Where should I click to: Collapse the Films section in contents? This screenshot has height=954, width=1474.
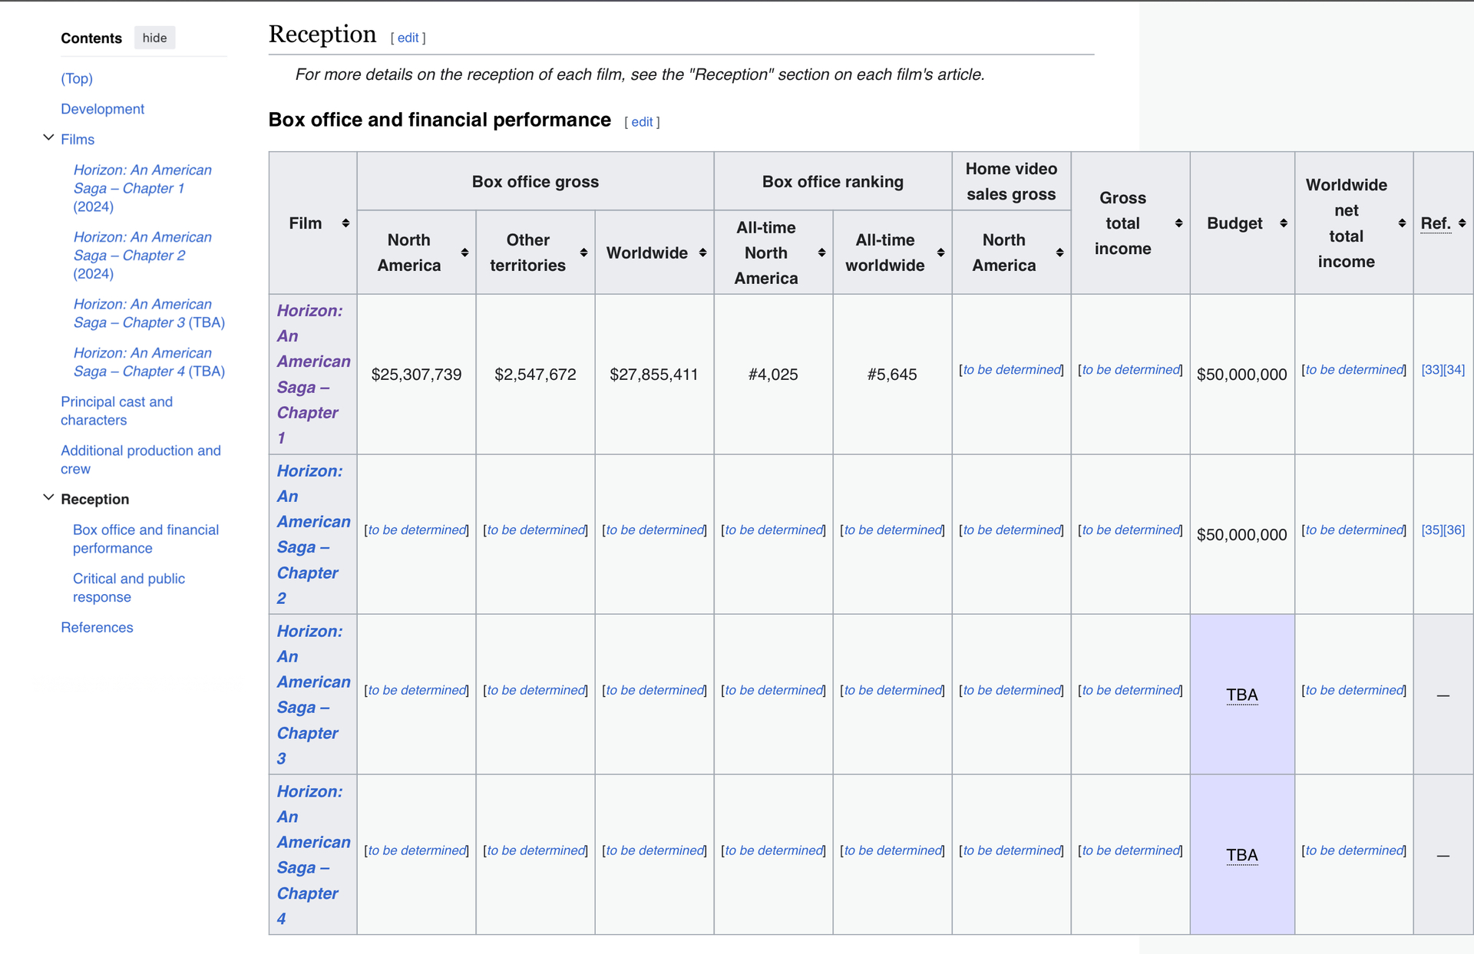pos(48,138)
